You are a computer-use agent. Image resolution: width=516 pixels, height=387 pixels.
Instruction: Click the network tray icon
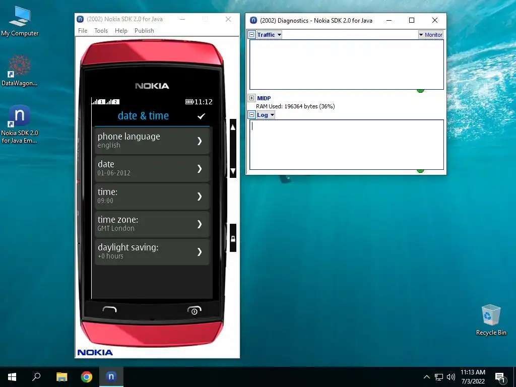coord(439,377)
